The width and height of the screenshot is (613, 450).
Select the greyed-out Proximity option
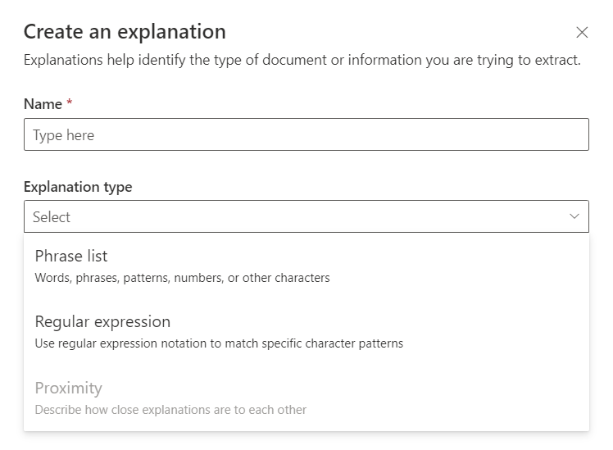[x=68, y=388]
